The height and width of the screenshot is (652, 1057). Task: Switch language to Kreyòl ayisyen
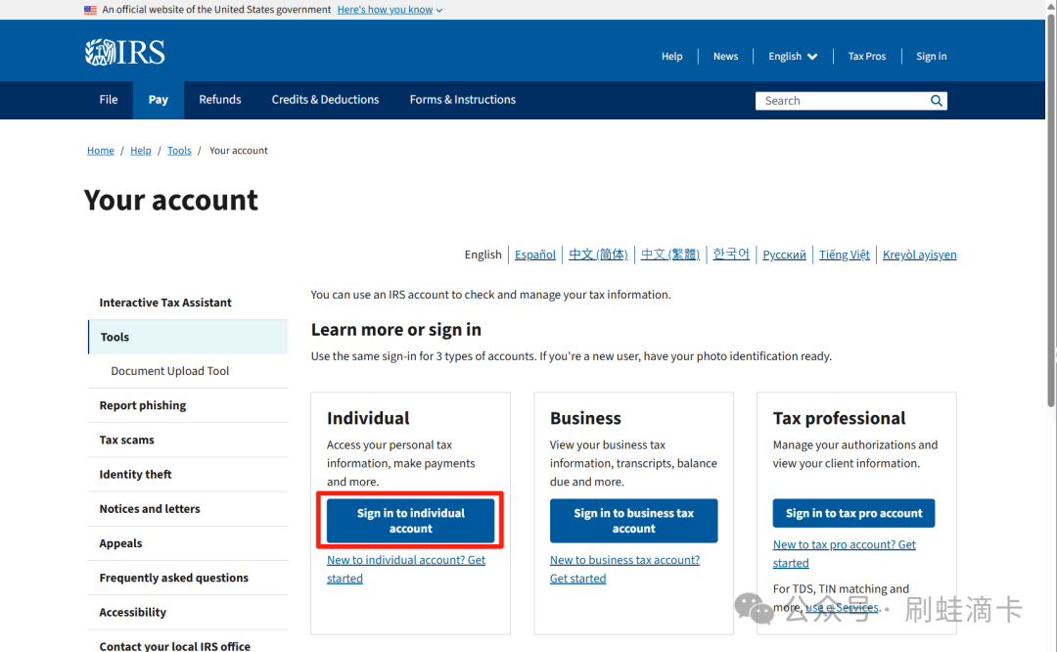(x=919, y=255)
